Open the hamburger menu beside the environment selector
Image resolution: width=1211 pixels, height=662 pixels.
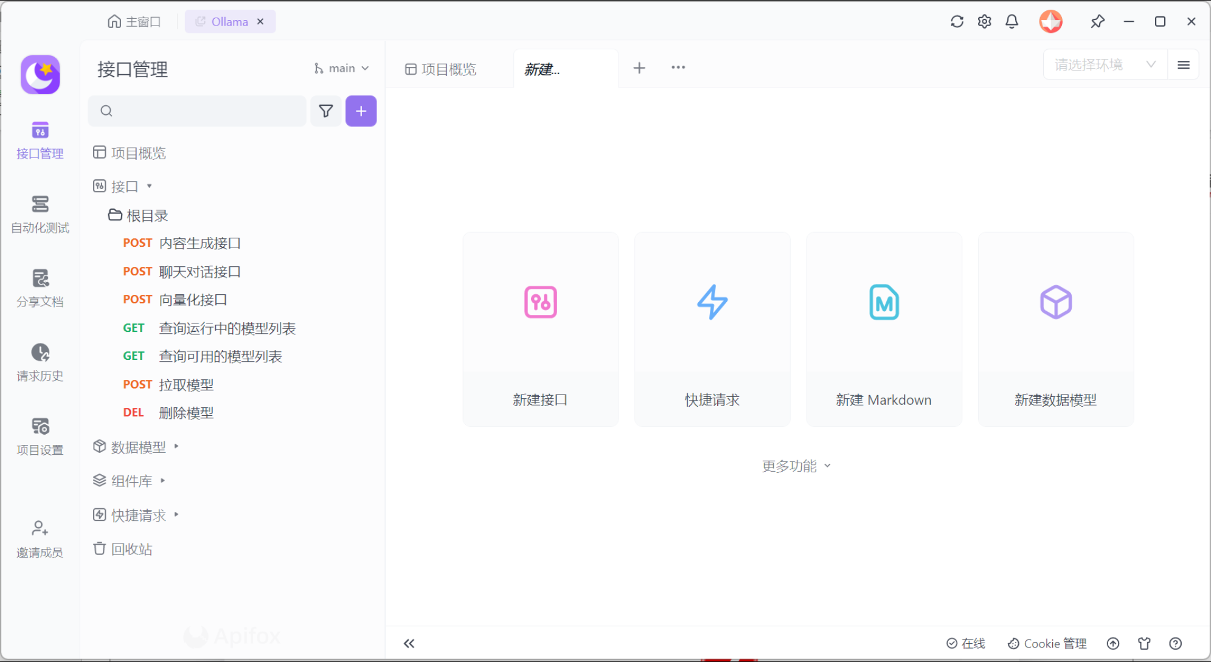[1184, 65]
